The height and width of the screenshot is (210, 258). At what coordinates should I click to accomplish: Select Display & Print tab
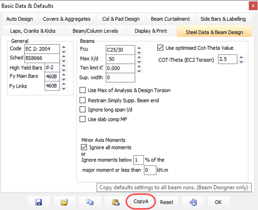coord(151,31)
